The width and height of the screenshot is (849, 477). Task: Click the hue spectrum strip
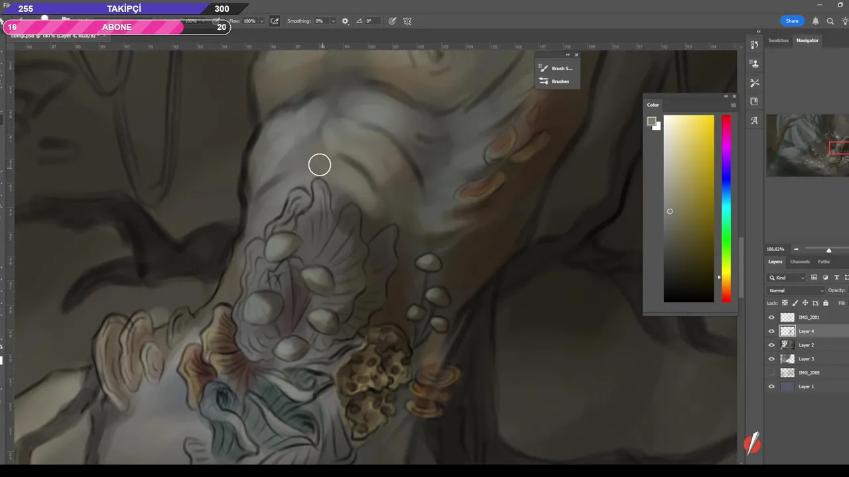click(x=726, y=209)
